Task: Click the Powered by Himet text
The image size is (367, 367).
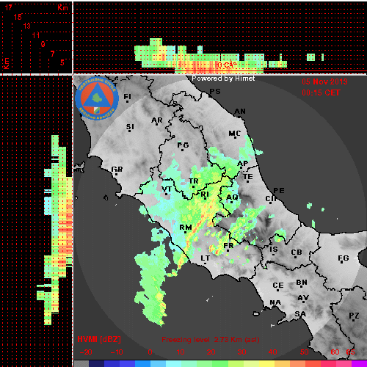Action: pos(223,79)
